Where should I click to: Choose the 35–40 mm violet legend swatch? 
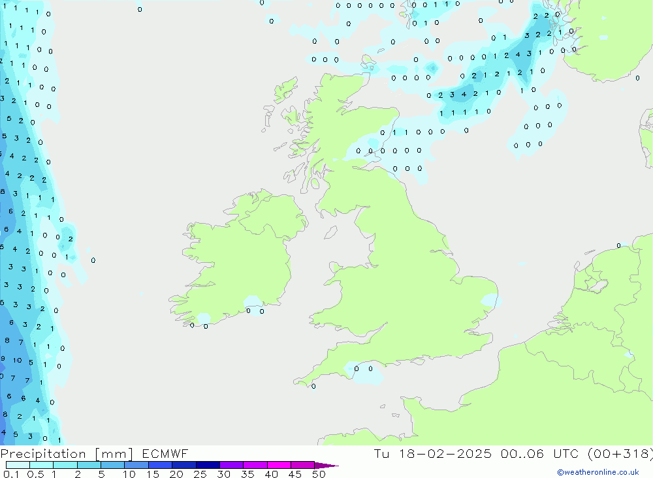point(255,465)
